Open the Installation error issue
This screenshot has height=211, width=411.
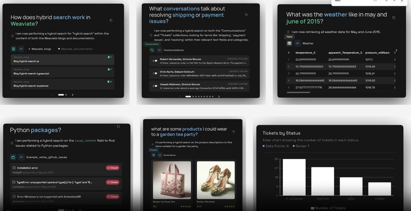pyautogui.click(x=66, y=170)
